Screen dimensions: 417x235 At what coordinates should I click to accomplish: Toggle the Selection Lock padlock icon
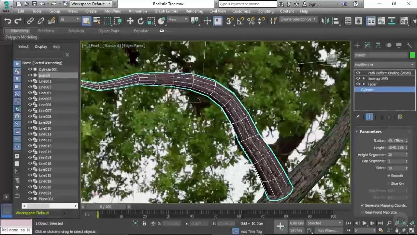[144, 223]
